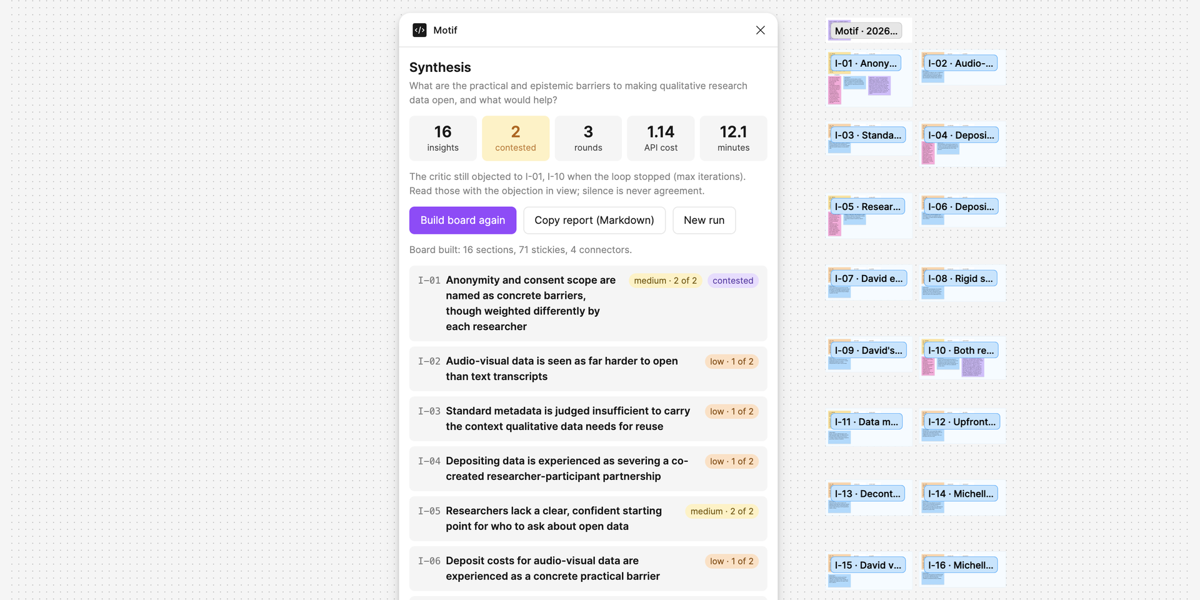The image size is (1200, 600).
Task: Open insight I-06 Deposit costs row
Action: 588,569
